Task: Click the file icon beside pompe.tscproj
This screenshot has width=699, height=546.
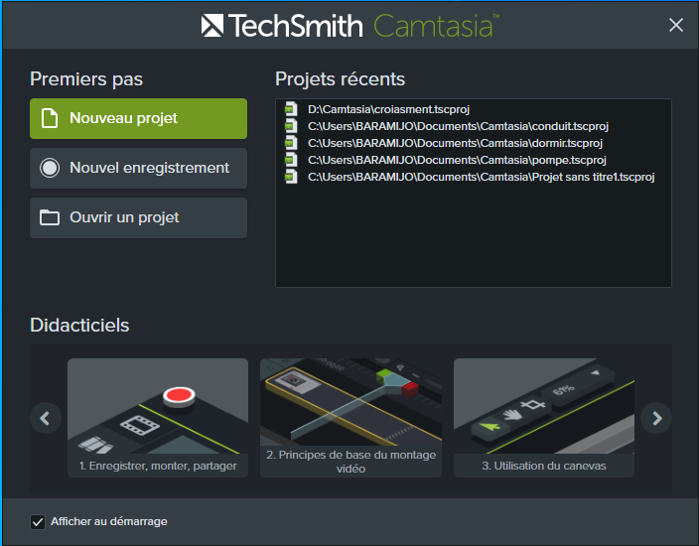Action: click(x=291, y=160)
